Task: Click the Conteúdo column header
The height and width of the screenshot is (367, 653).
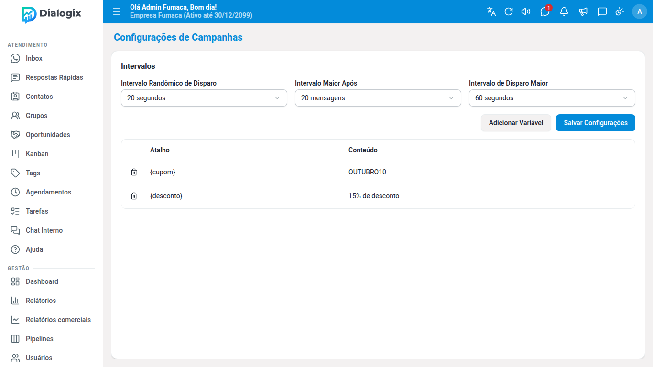Action: (363, 150)
